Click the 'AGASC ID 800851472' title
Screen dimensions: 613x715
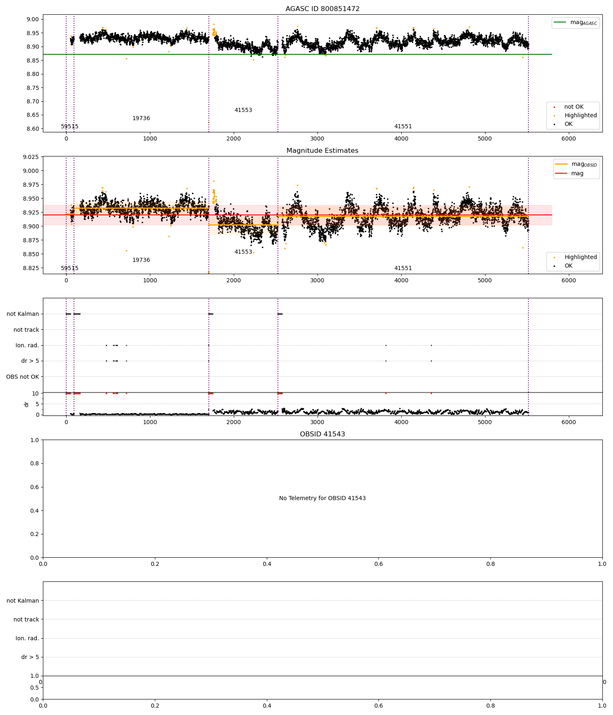[322, 9]
